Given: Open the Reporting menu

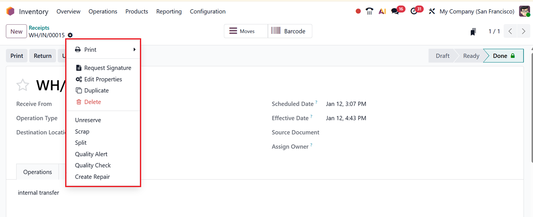Looking at the screenshot, I should (169, 12).
